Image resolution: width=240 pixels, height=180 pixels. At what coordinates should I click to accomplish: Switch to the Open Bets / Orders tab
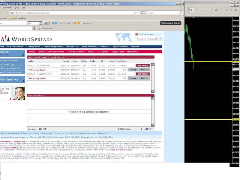tap(56, 52)
